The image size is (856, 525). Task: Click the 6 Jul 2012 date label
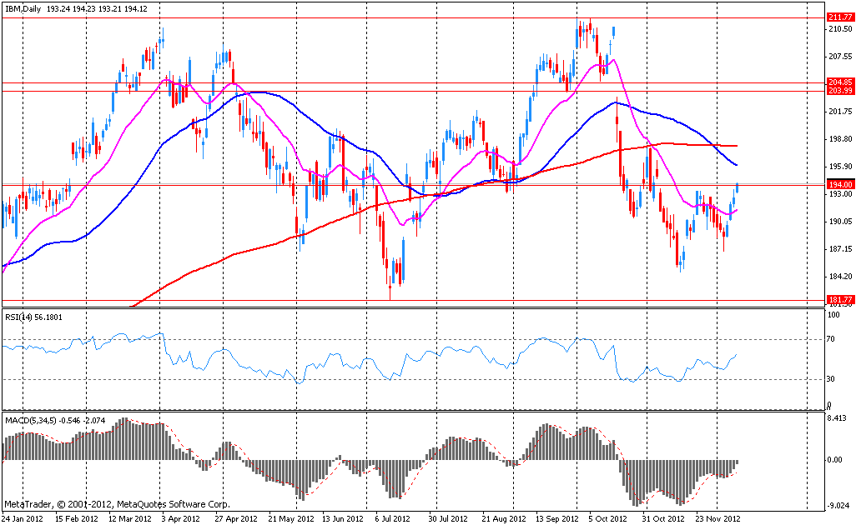point(389,517)
